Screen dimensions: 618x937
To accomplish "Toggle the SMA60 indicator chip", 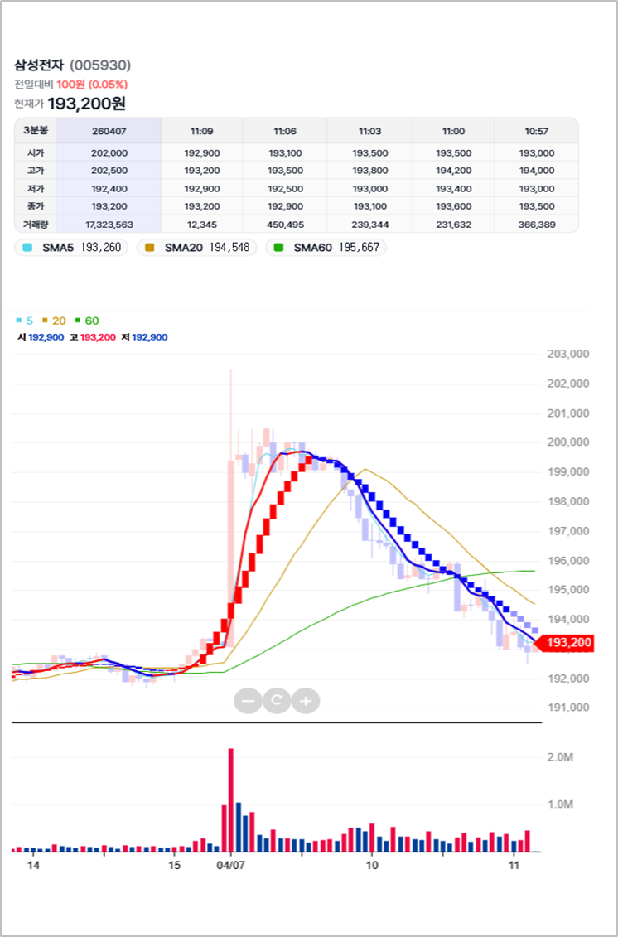I will [x=326, y=248].
